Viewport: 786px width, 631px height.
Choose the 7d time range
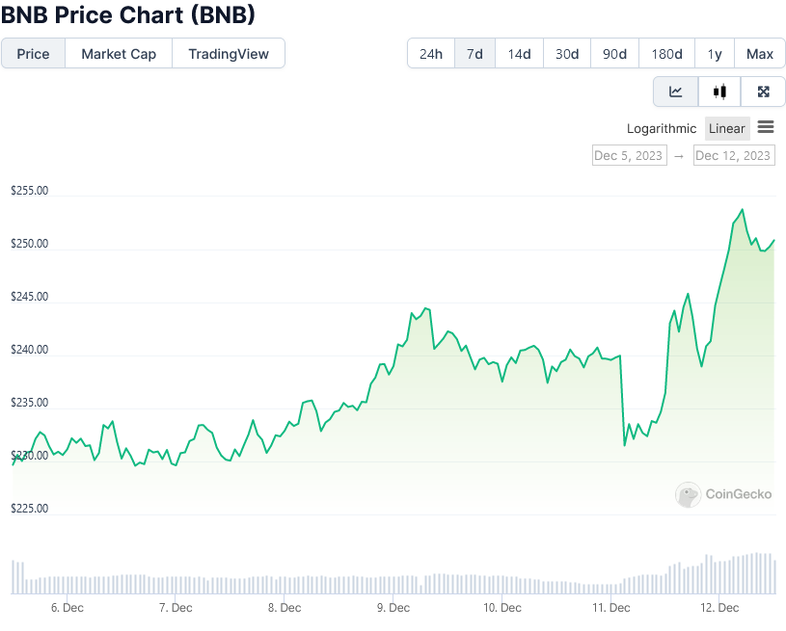tap(474, 54)
